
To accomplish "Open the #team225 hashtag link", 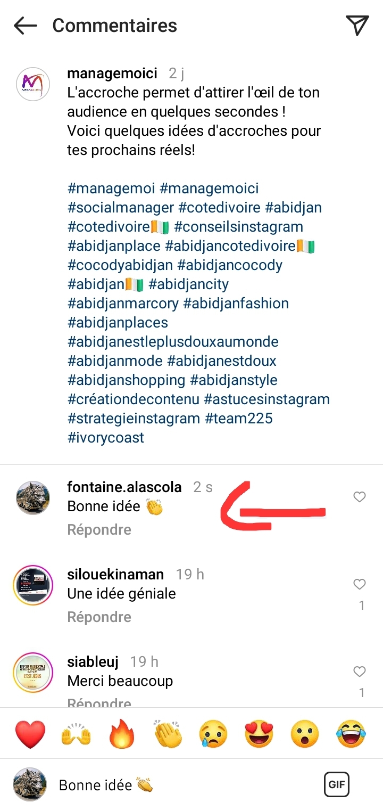I will tap(239, 419).
